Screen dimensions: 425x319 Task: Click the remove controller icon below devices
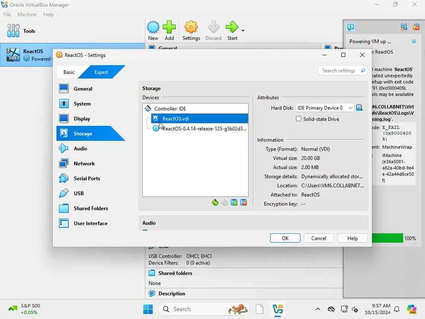coord(225,202)
